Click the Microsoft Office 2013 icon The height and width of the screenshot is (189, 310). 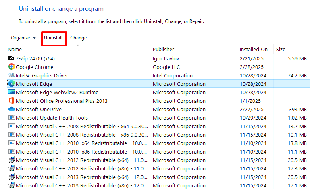click(12, 100)
